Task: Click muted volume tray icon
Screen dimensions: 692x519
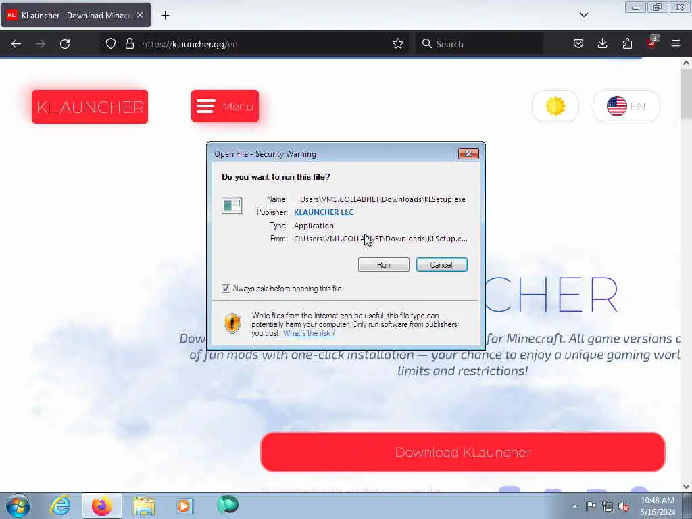Action: coord(624,507)
